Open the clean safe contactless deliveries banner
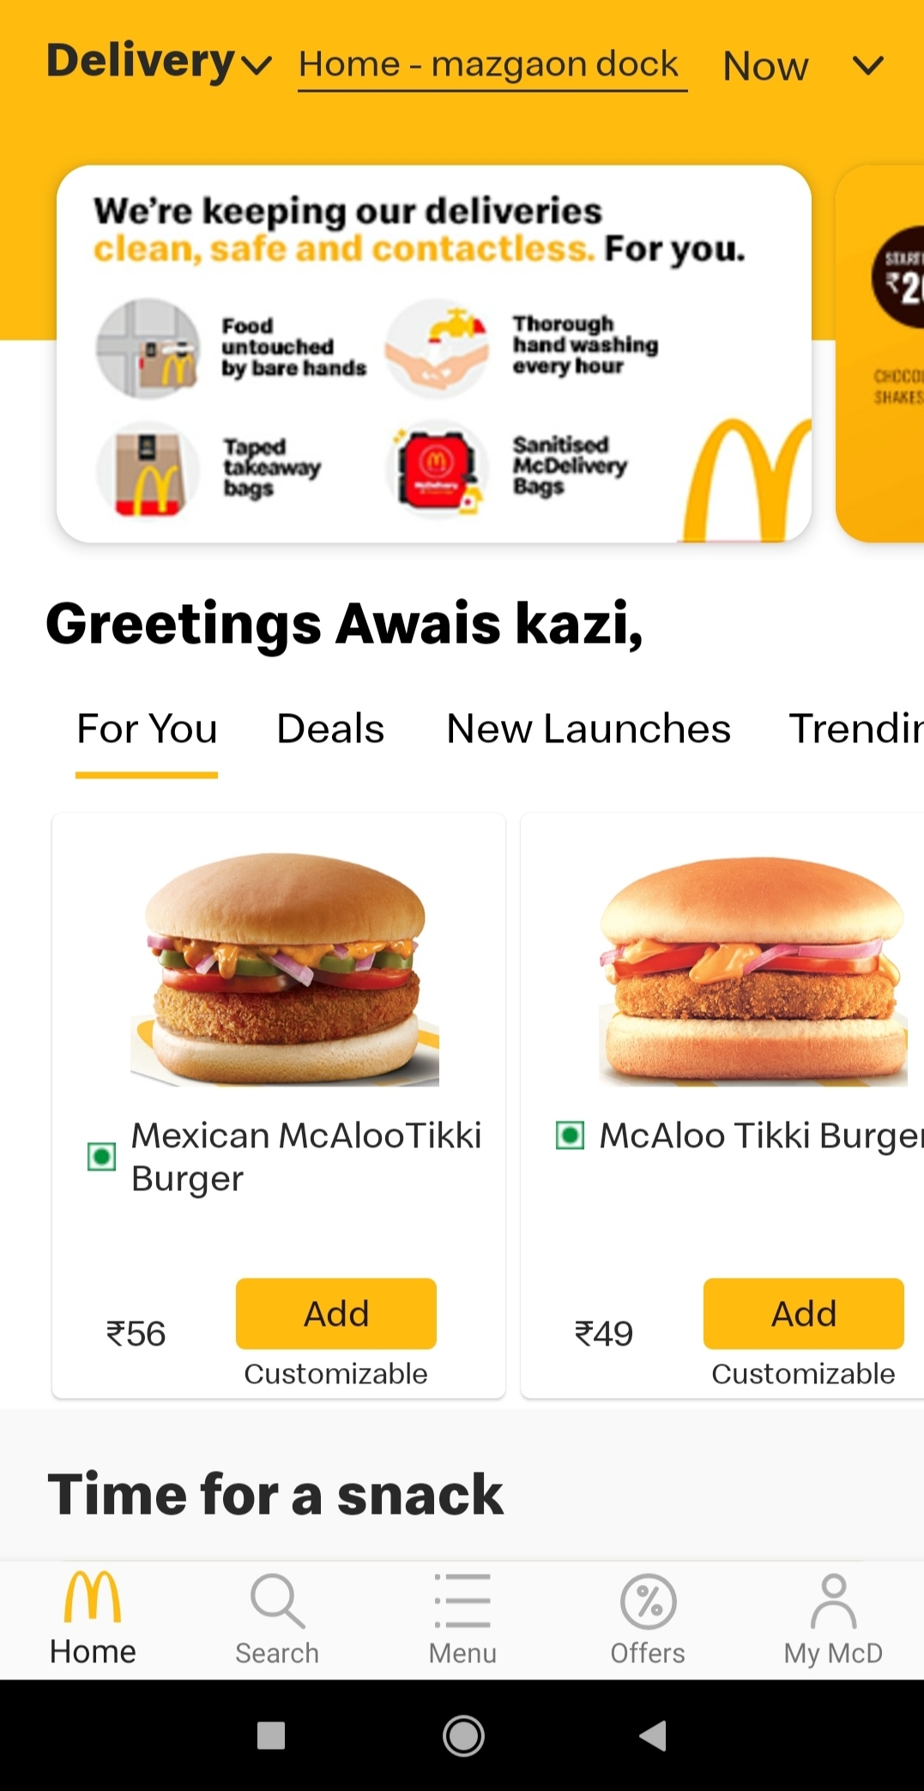This screenshot has width=924, height=1791. (434, 354)
